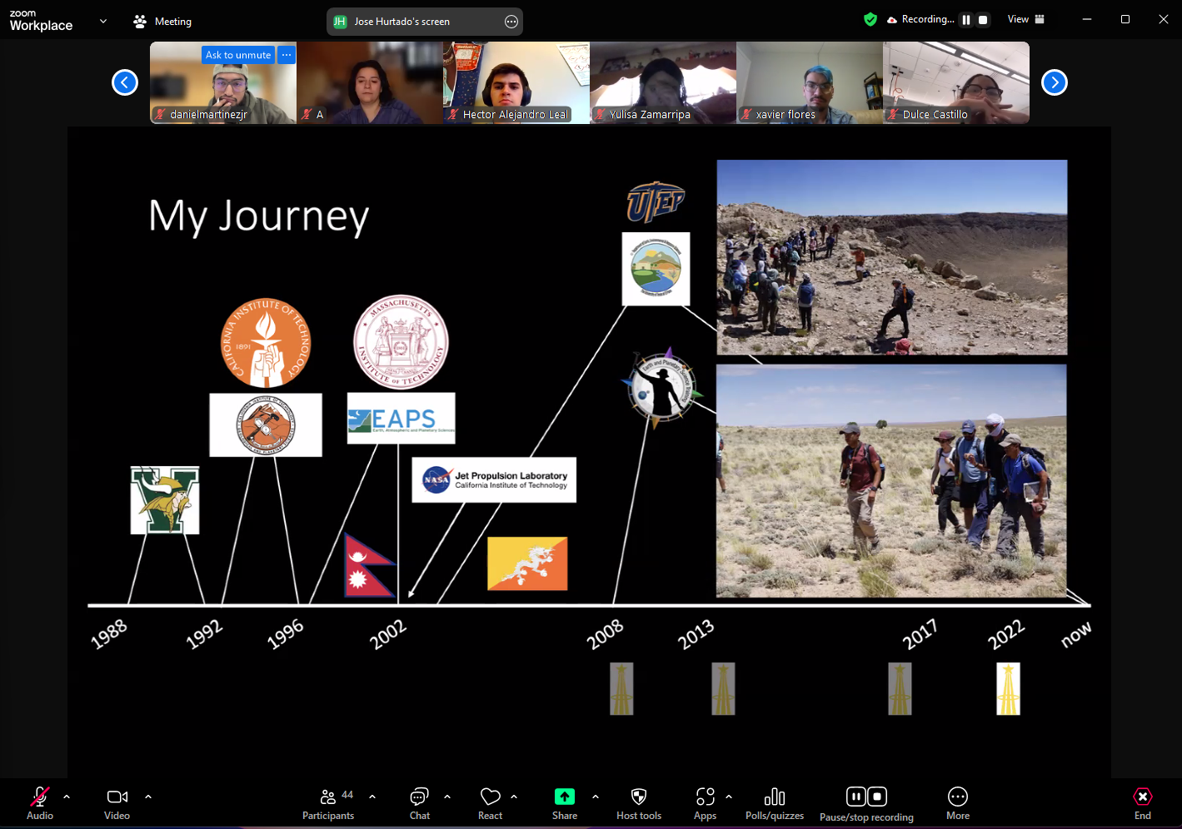Open the Chat panel icon

click(419, 797)
